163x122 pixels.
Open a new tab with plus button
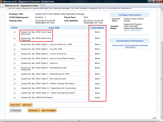click(43, 6)
